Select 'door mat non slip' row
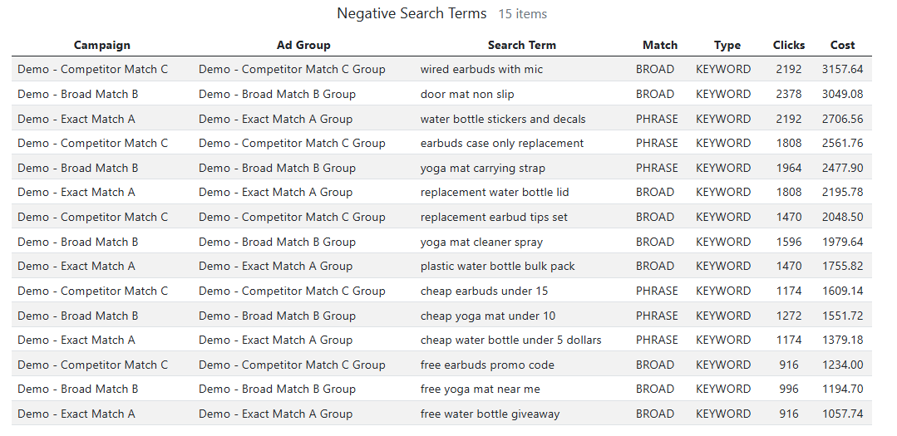The width and height of the screenshot is (897, 436). pos(467,94)
